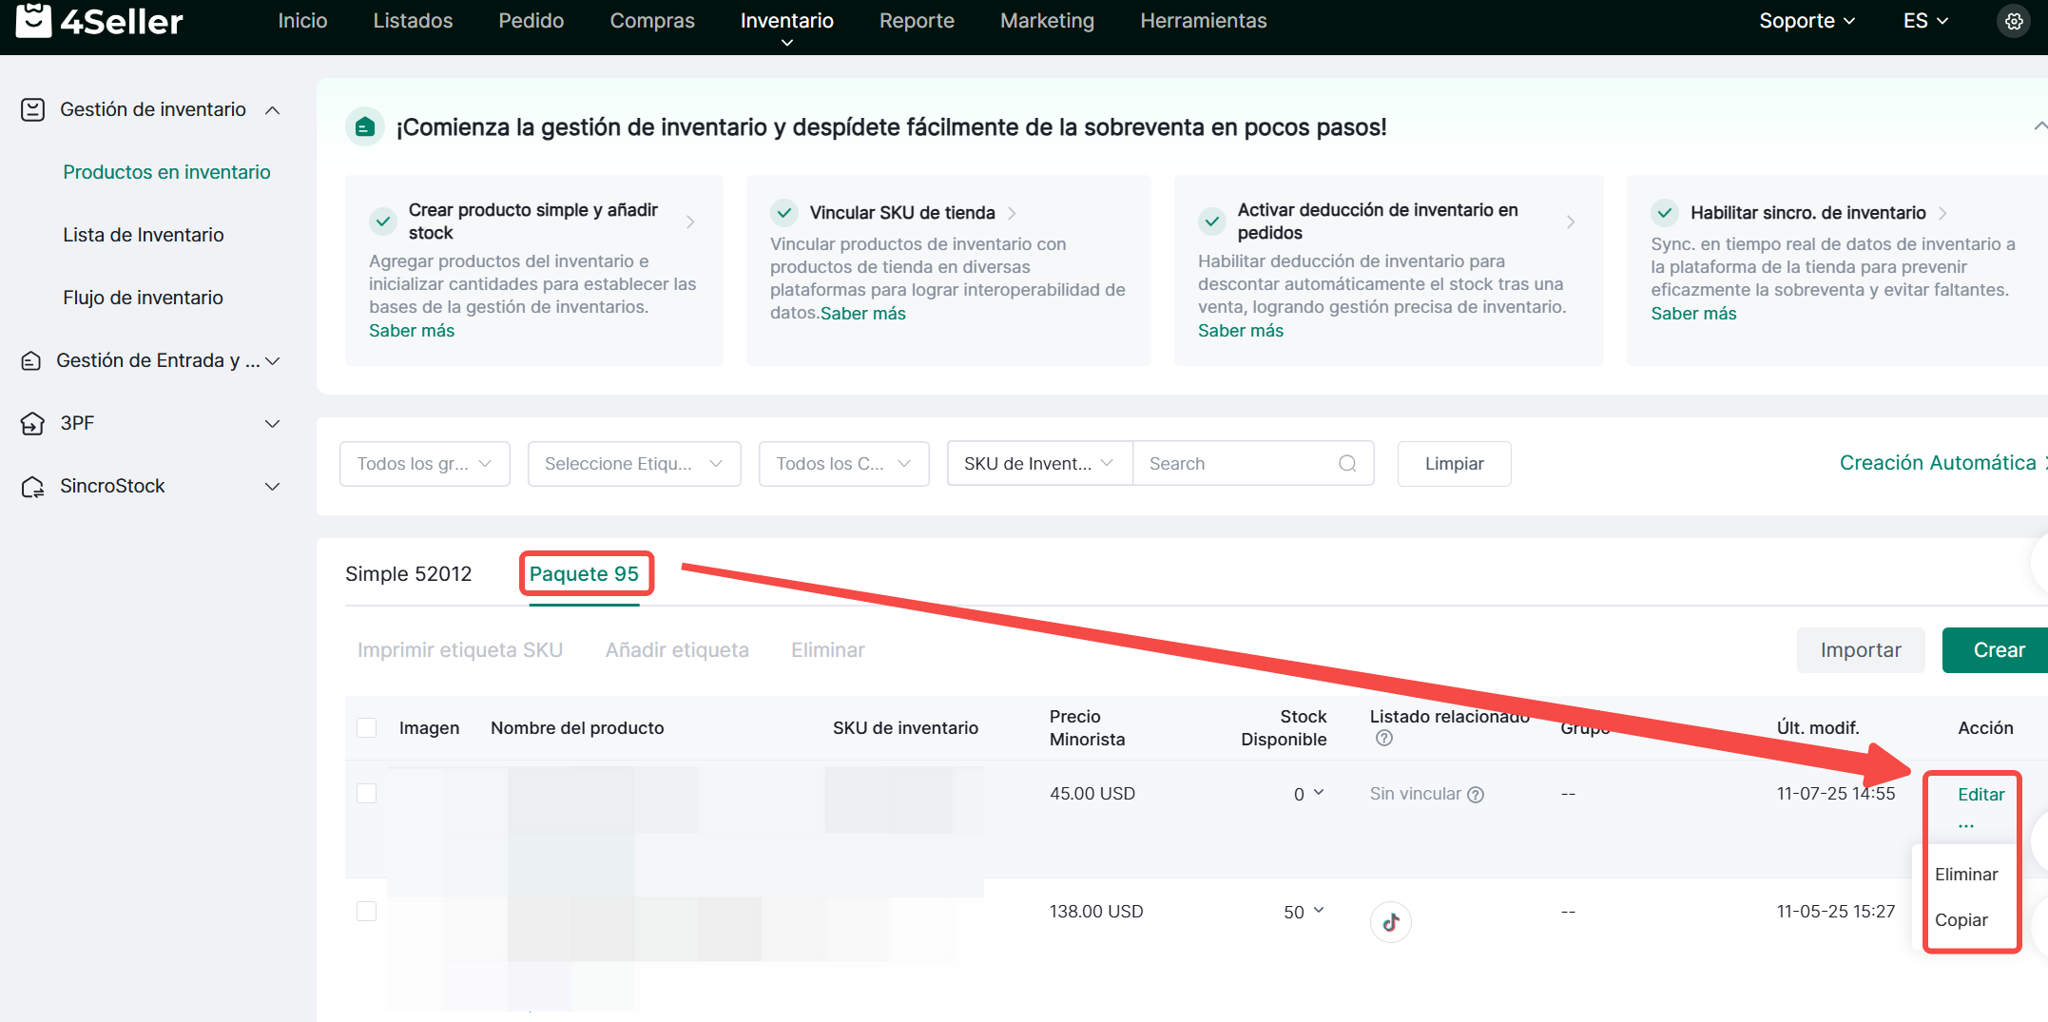This screenshot has height=1022, width=2048.
Task: Click help icon under Listado relacionado
Action: pyautogui.click(x=1384, y=739)
